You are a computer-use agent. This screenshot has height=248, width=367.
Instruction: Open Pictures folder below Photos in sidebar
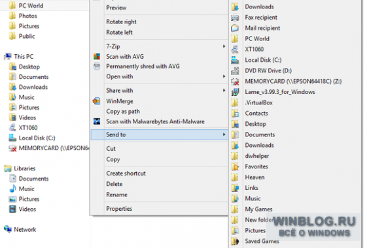(x=29, y=26)
